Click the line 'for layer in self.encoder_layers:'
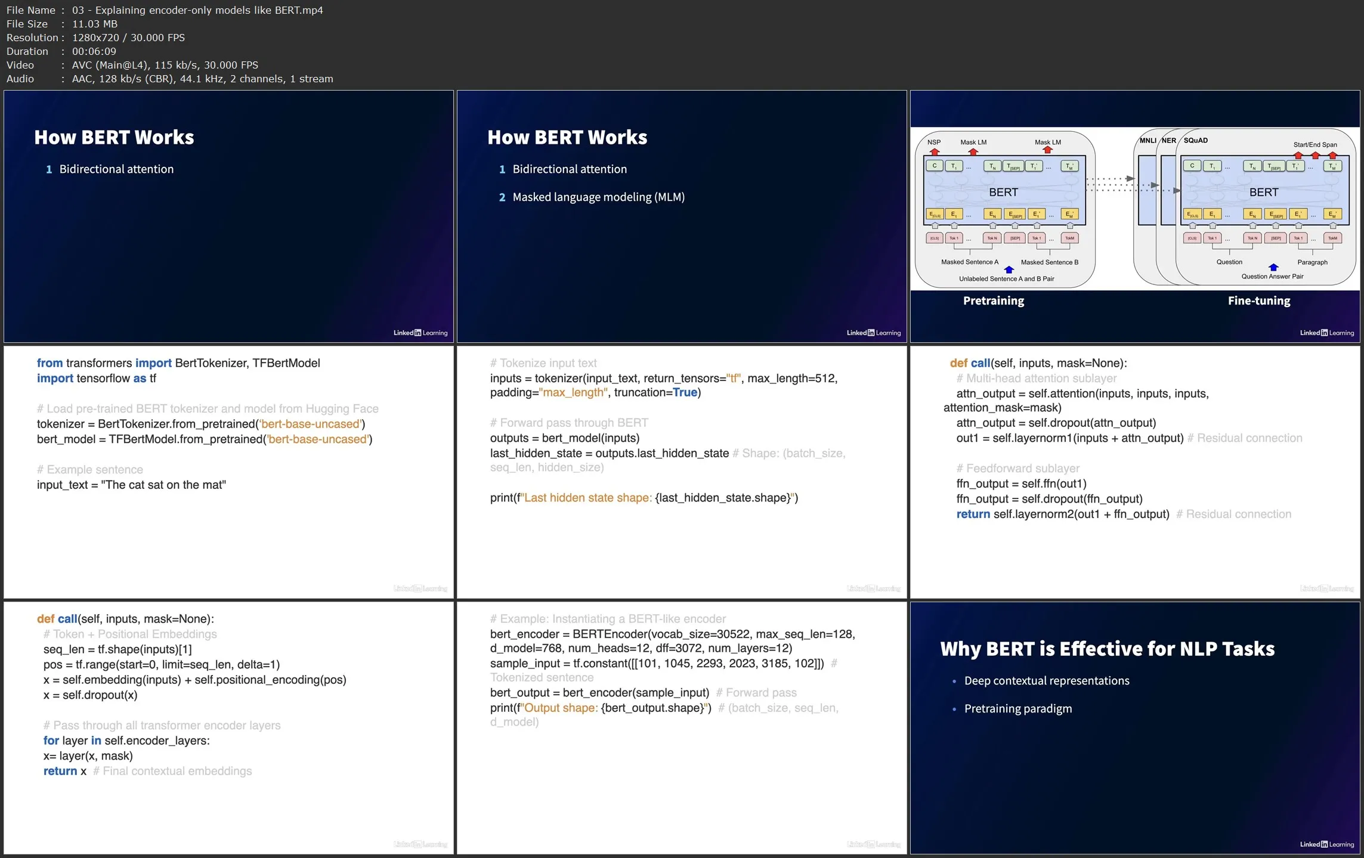1364x858 pixels. coord(126,740)
